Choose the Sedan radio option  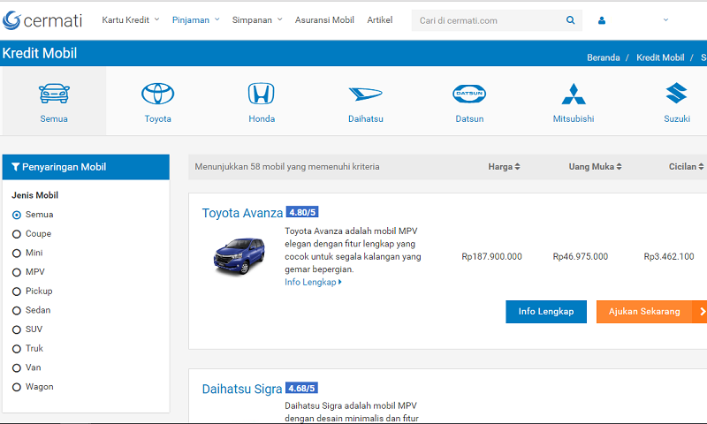(x=17, y=310)
